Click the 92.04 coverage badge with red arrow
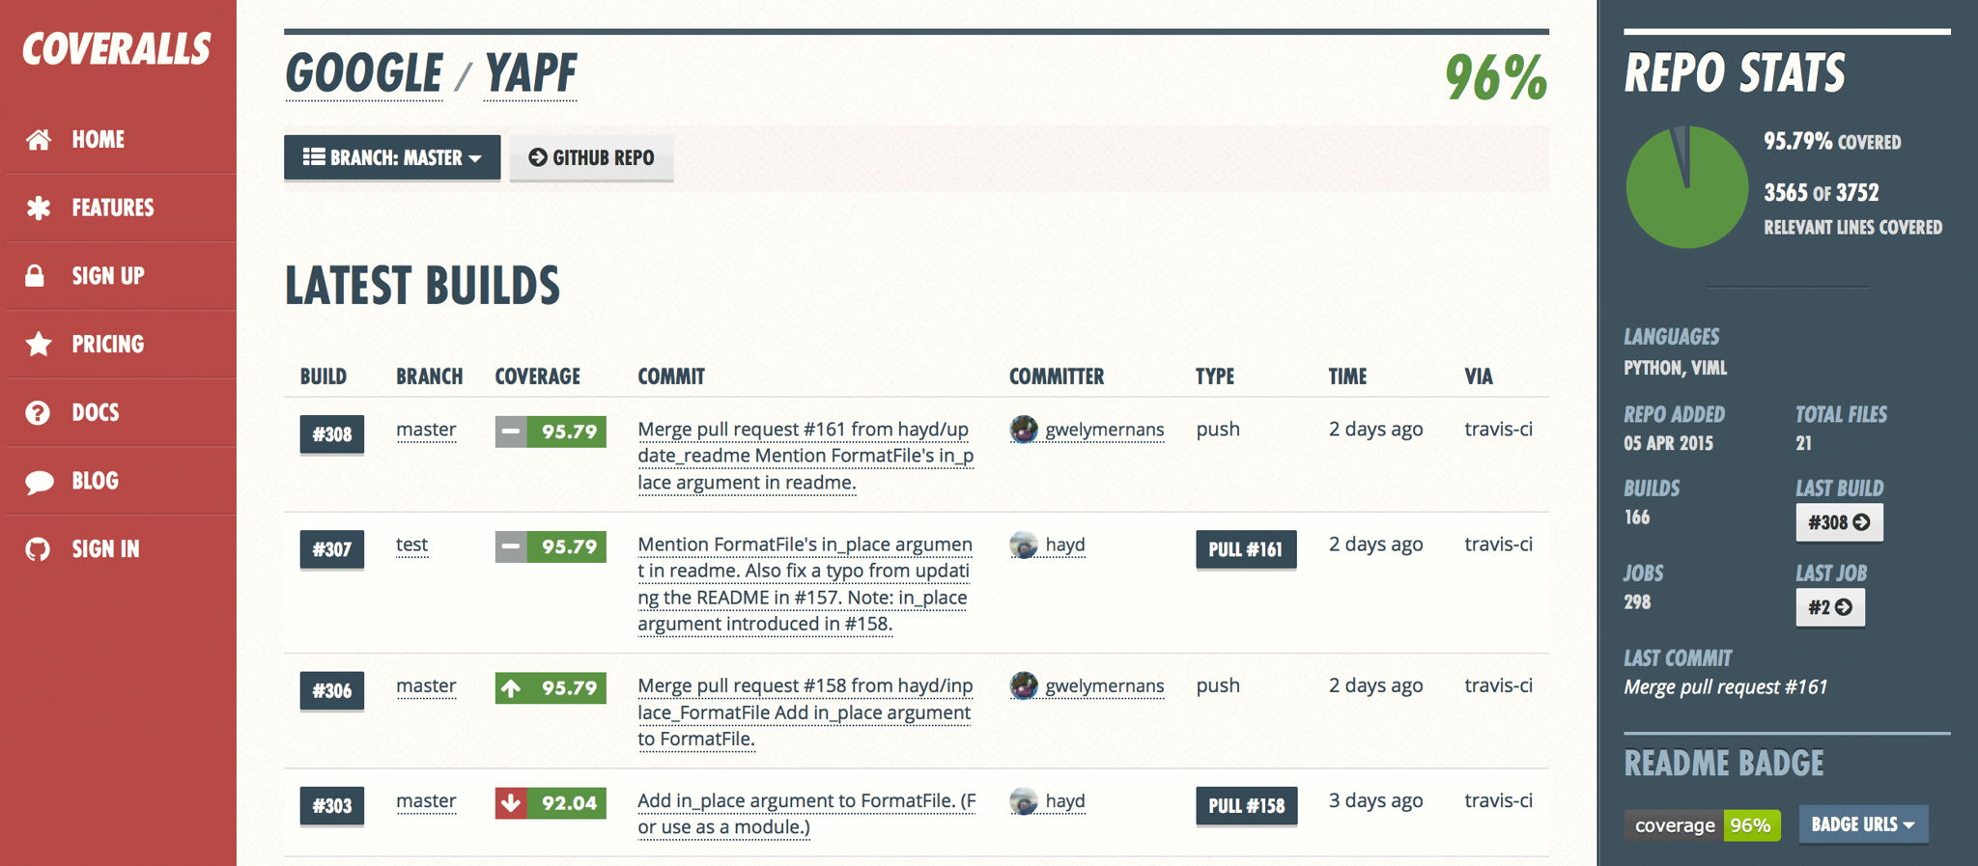 [x=551, y=803]
